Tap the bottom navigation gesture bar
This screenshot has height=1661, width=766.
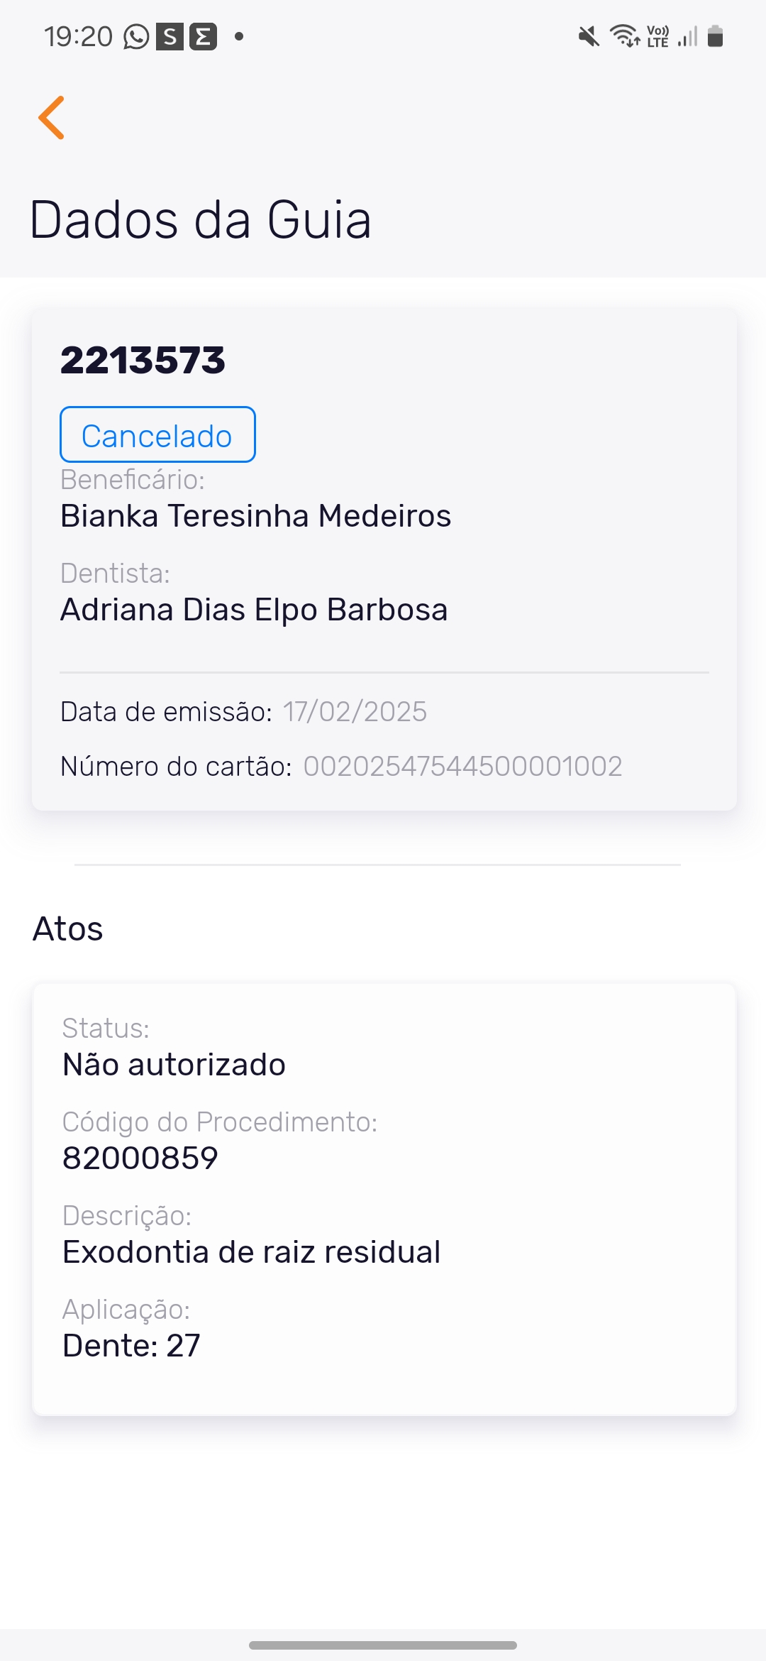(x=383, y=1645)
